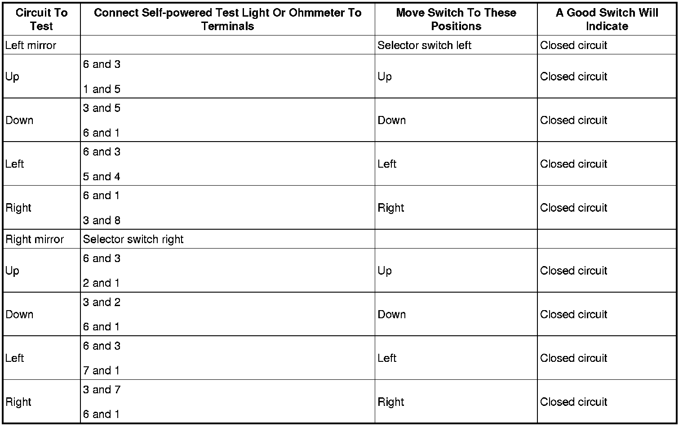Click the "2 and 1" terminals entry
Viewport: 683px width, 427px height.
102,283
